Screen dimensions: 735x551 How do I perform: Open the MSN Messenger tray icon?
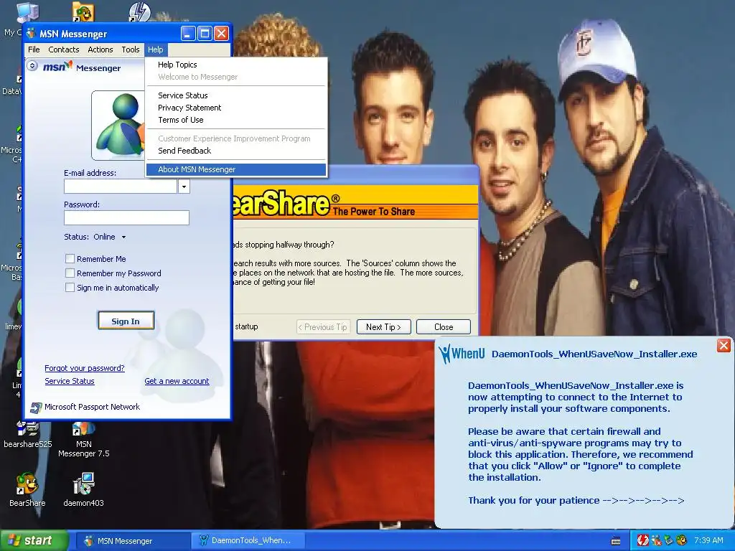coord(656,540)
